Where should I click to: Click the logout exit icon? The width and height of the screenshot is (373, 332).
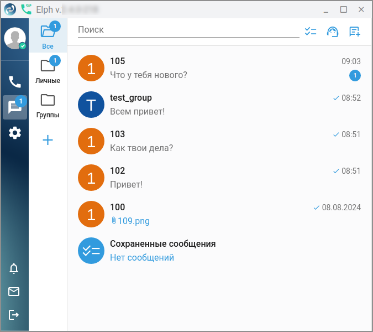tap(14, 315)
